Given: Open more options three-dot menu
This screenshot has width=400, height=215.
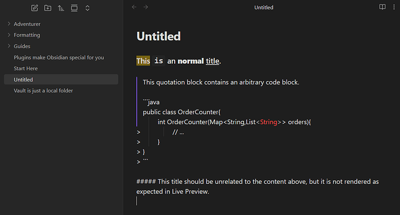Looking at the screenshot, I should click(394, 7).
